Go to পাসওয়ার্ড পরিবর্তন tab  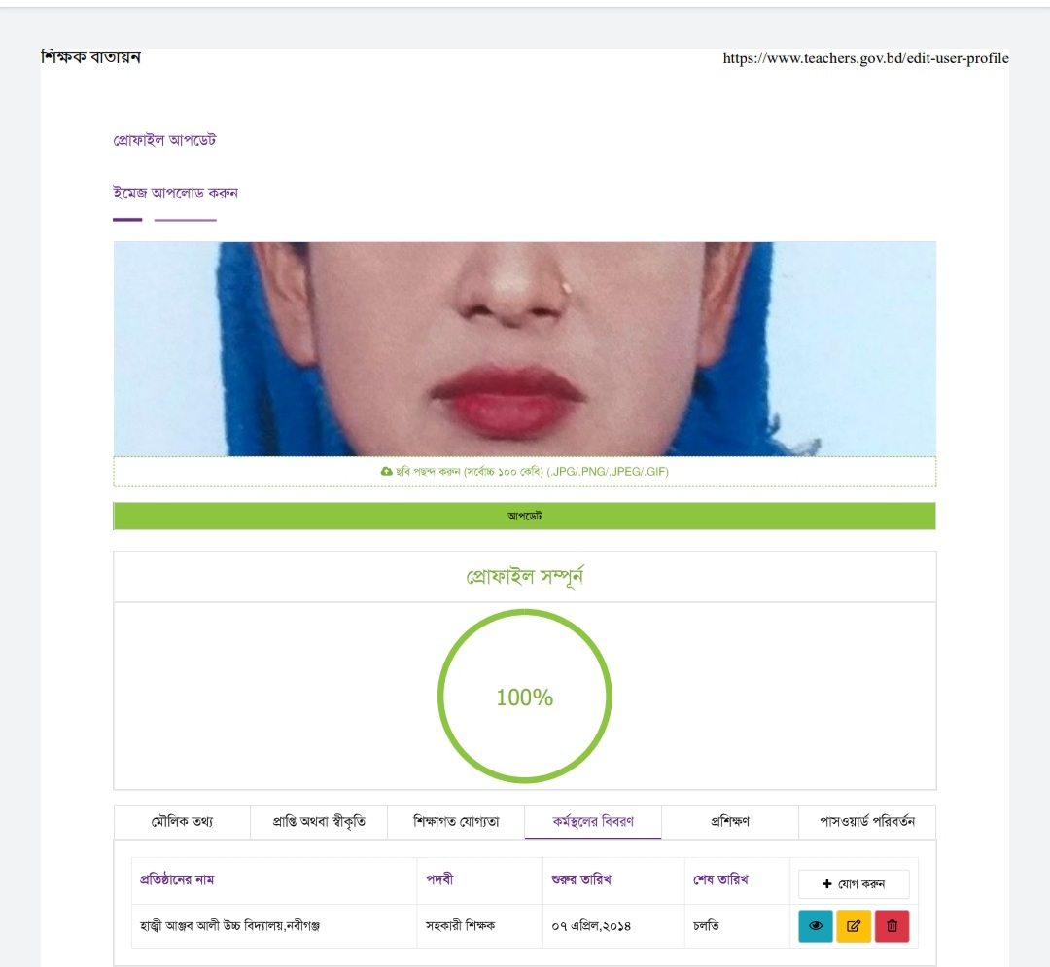(x=867, y=822)
